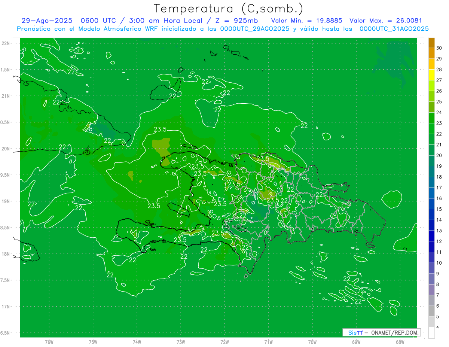Pick the purple colorbar swatch above 7
The height and width of the screenshot is (347, 449).
click(x=431, y=290)
